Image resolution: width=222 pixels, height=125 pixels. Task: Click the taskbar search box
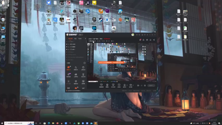click(x=19, y=123)
